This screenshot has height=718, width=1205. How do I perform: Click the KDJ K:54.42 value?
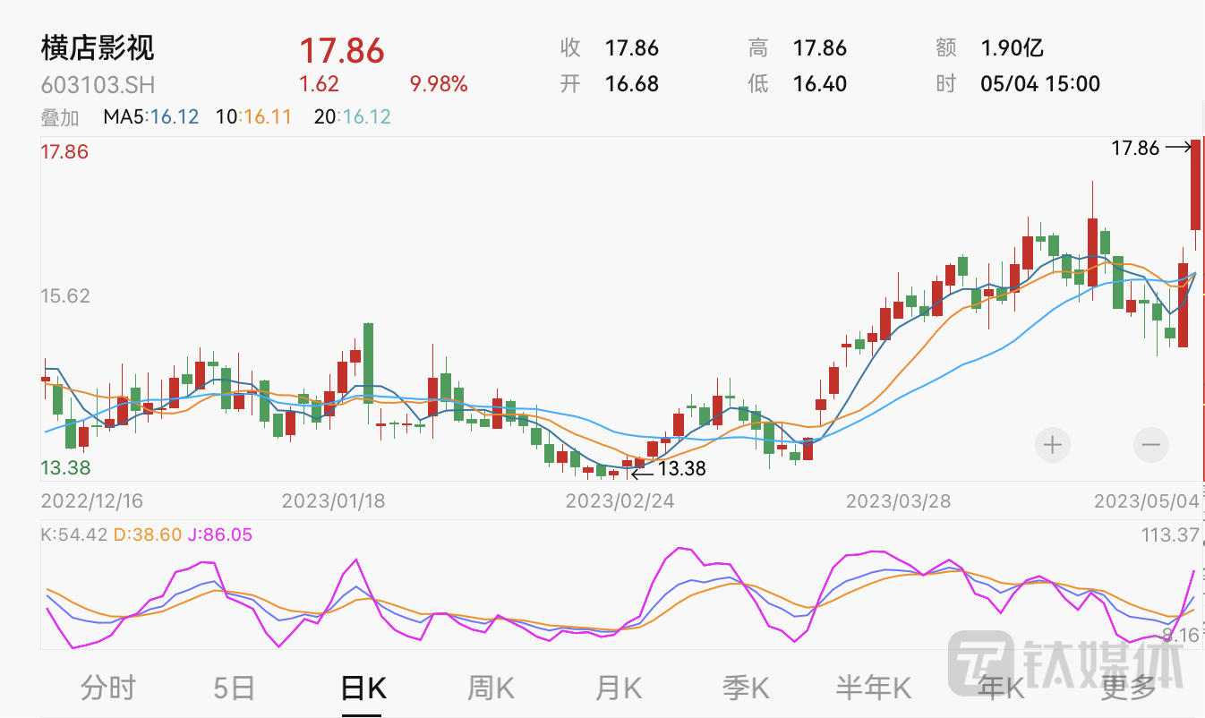[x=74, y=534]
